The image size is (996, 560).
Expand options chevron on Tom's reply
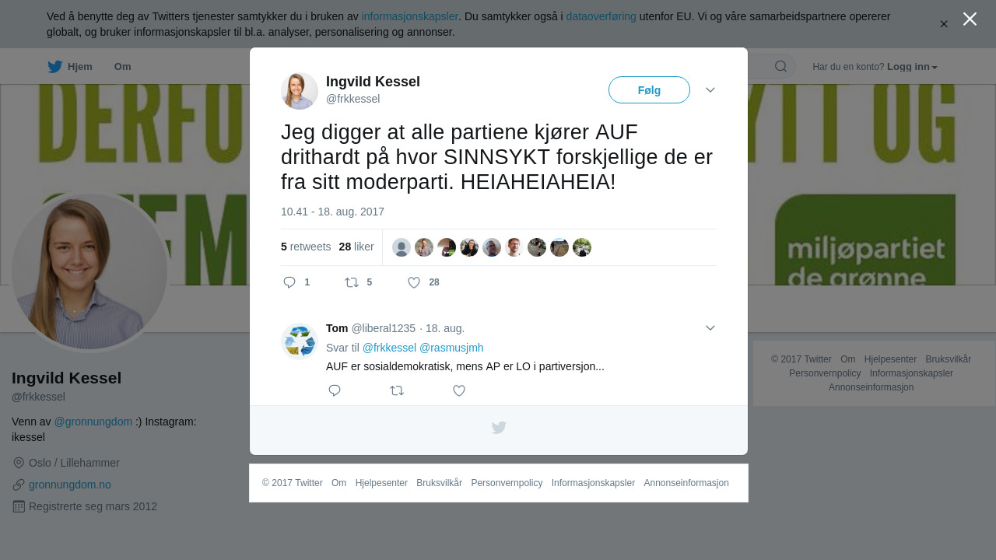(710, 328)
